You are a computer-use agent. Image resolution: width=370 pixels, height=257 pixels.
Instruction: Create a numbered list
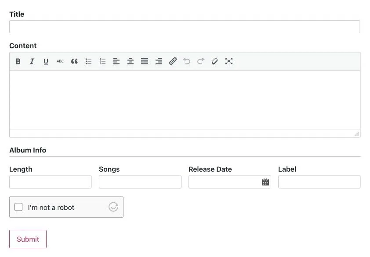point(102,61)
